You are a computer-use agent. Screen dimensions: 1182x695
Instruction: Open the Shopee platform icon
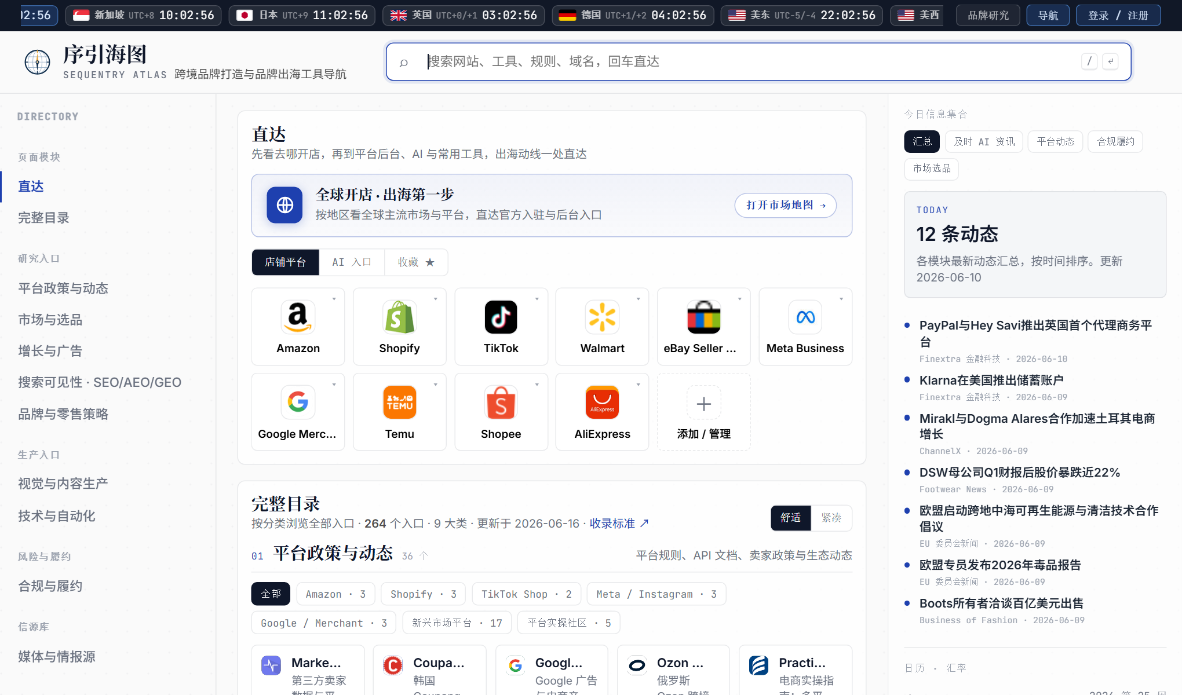[x=501, y=402]
